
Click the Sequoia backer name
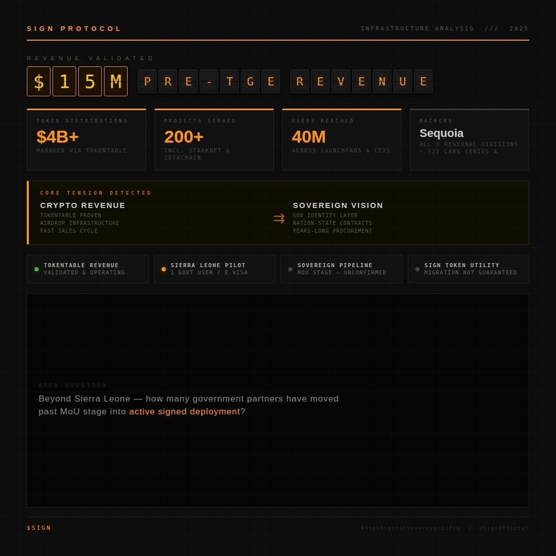point(442,133)
